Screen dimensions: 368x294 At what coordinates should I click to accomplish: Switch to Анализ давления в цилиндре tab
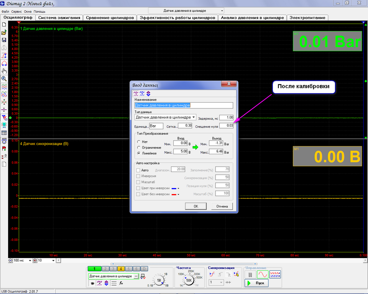coord(252,18)
